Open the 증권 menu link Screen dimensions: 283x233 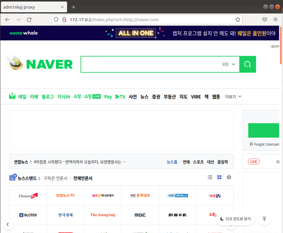coord(156,97)
